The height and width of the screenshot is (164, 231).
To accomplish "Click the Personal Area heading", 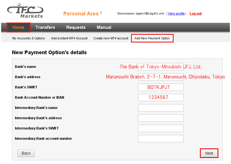I will coord(81,14).
